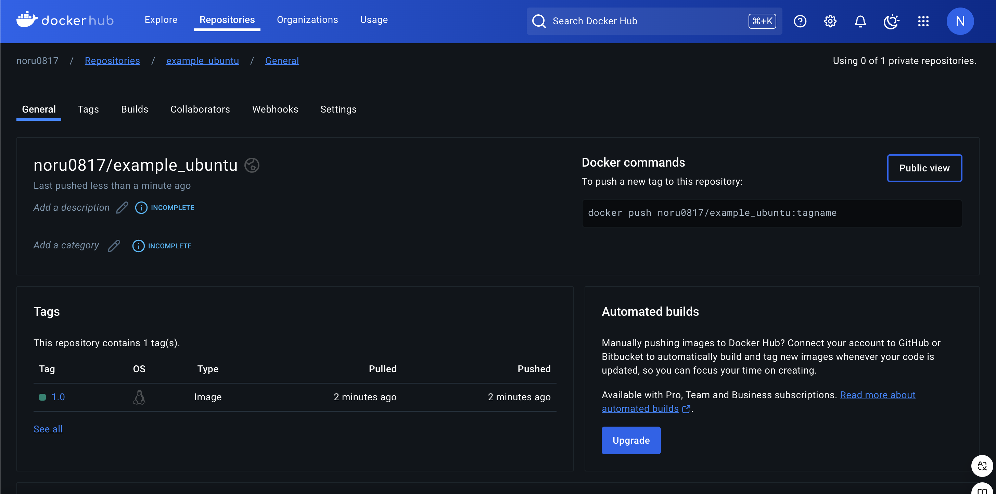Toggle the dark/light theme moon icon

point(891,21)
